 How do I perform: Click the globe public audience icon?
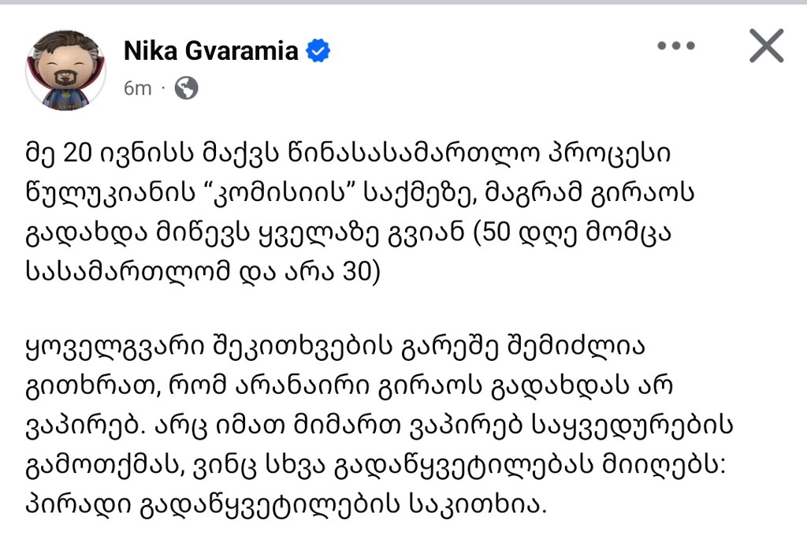(186, 88)
